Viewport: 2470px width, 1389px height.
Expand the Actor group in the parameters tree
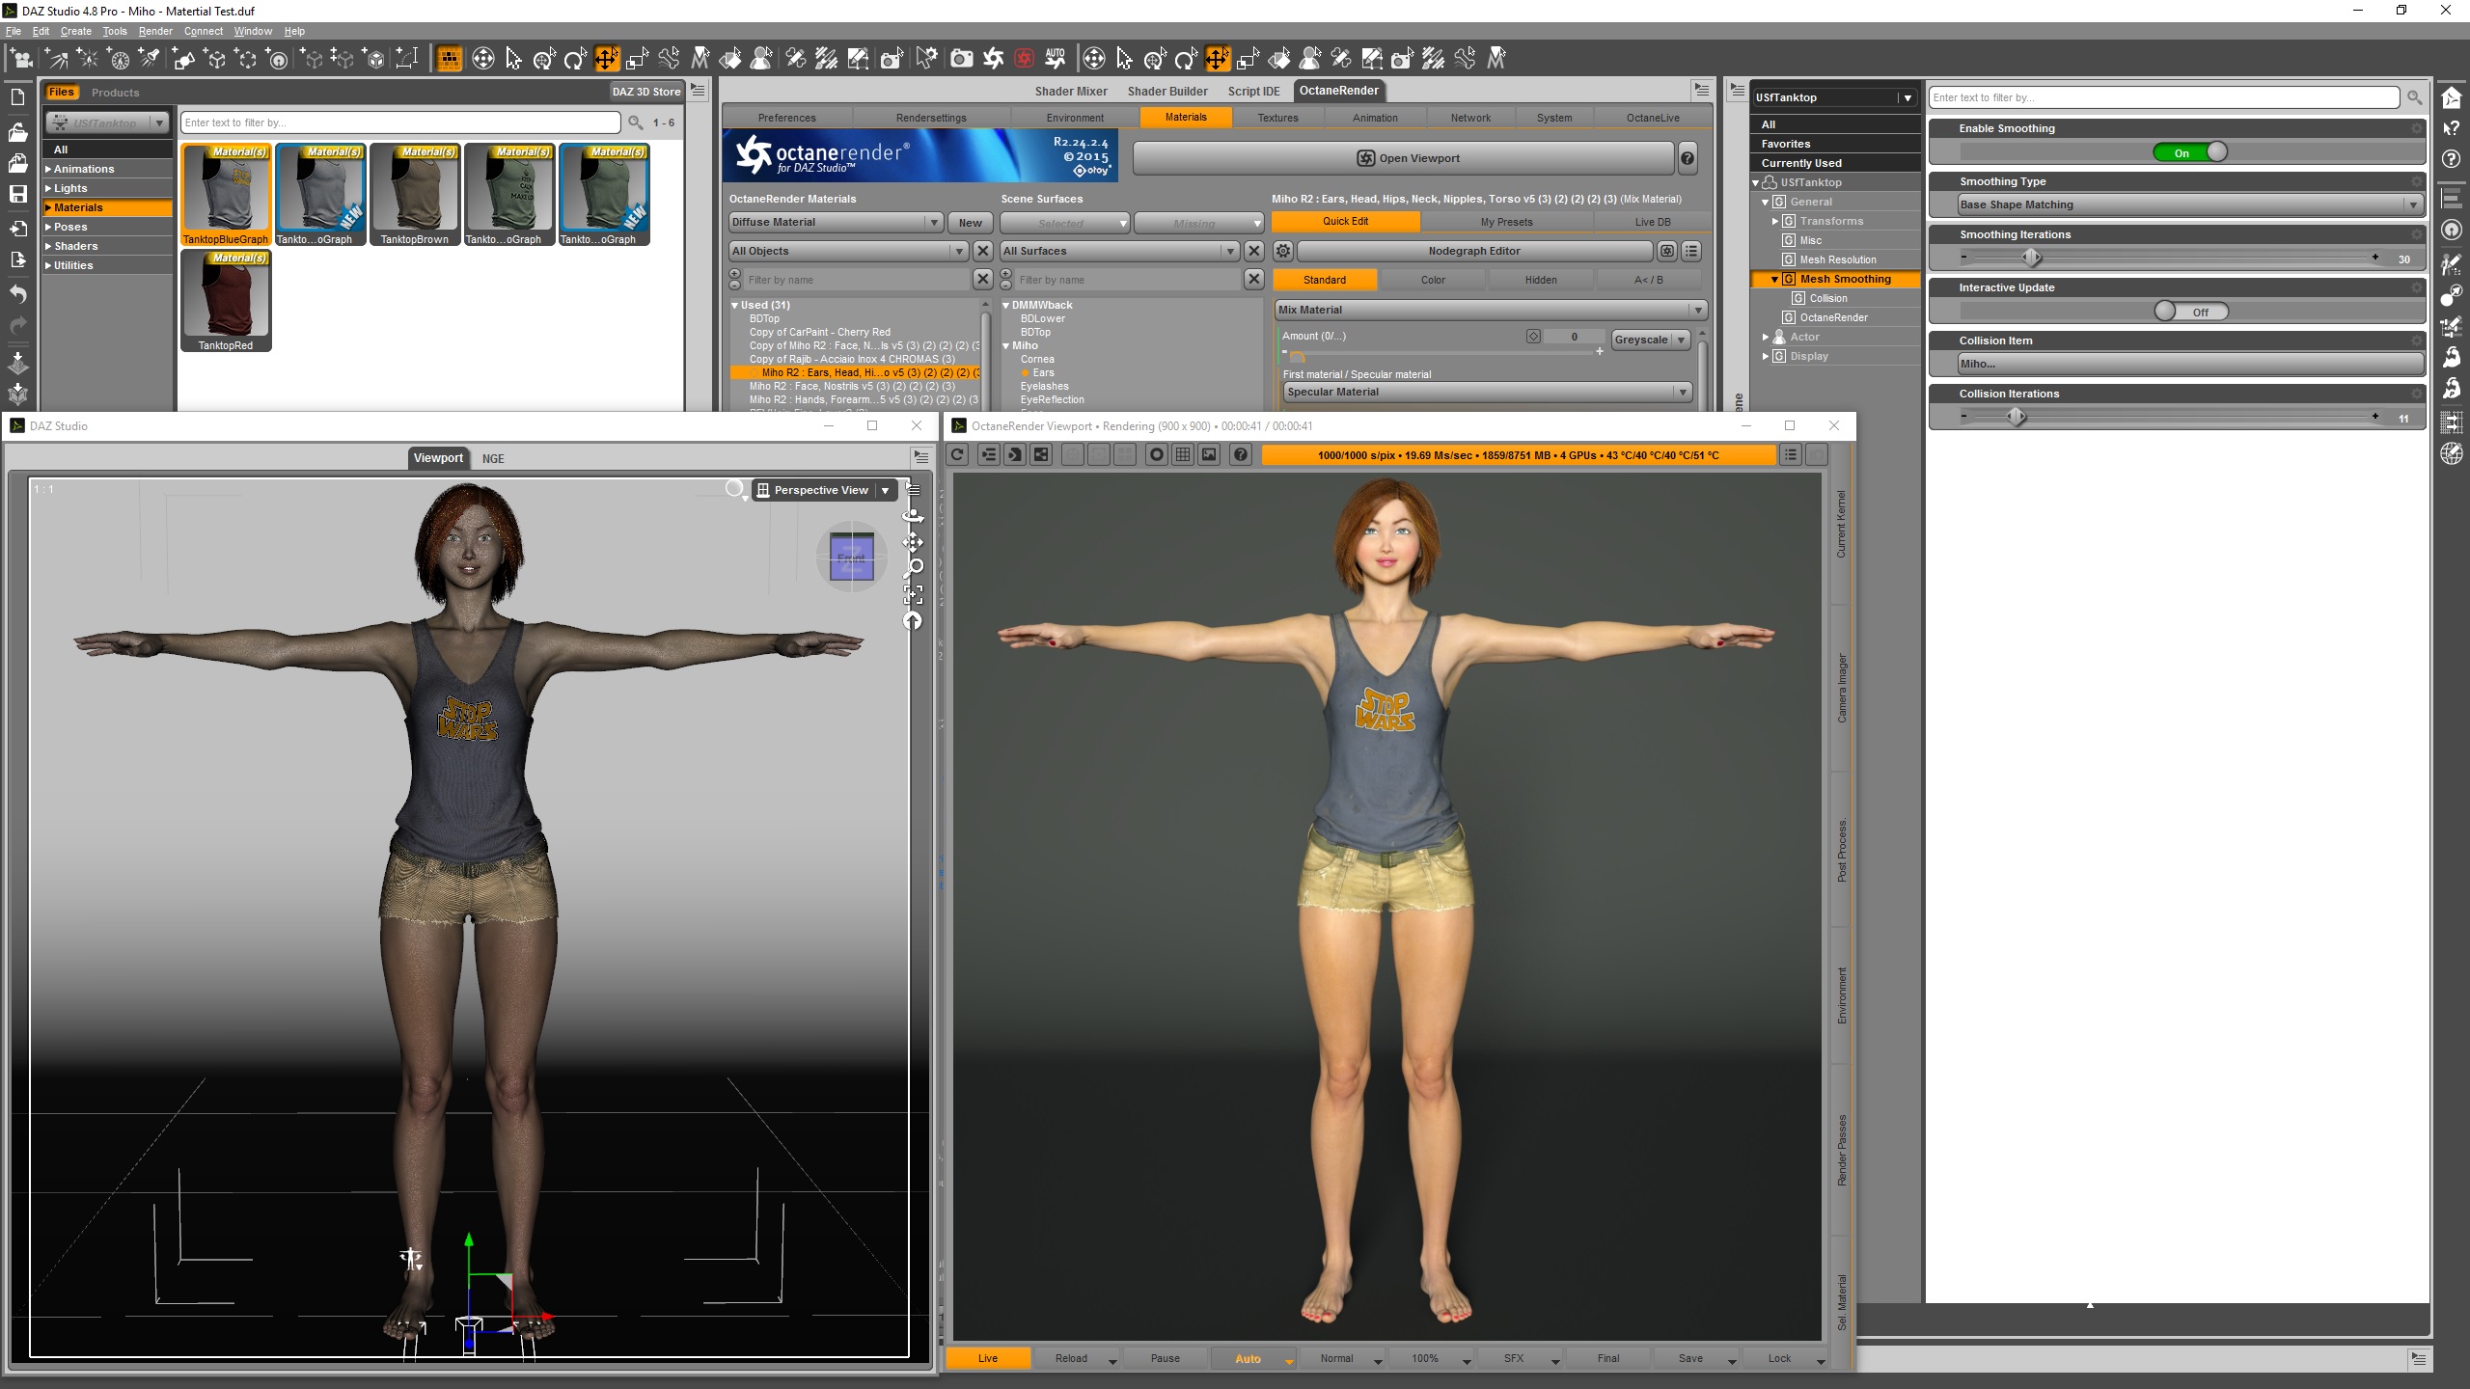coord(1766,337)
